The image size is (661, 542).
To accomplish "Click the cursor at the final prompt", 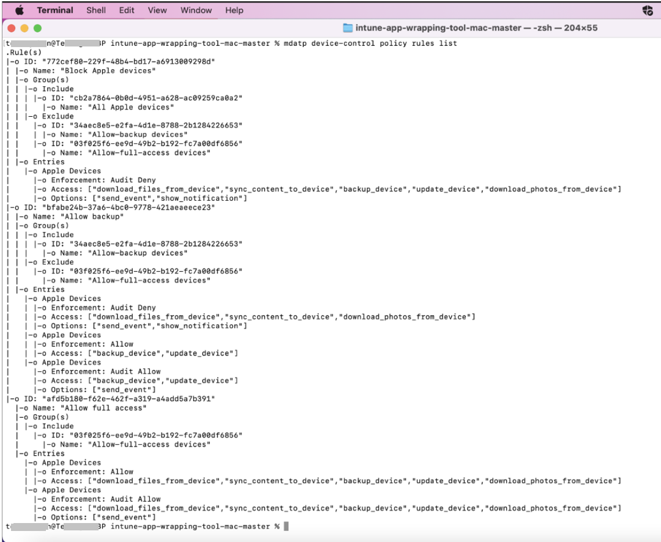I will tap(286, 526).
